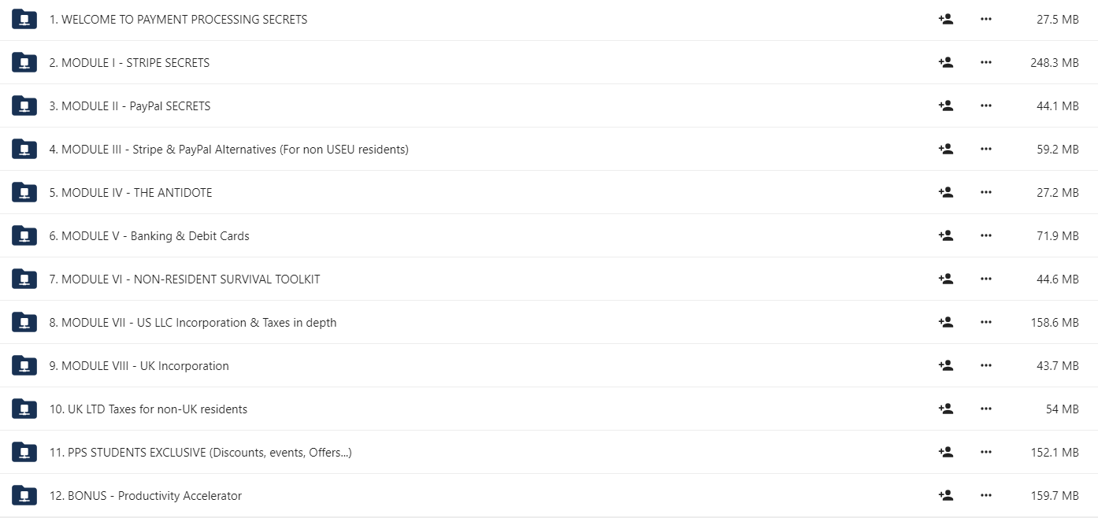1098x518 pixels.
Task: Click folder icon for WELCOME TO PAYMENT PROCESSING SECRETS
Action: (24, 19)
